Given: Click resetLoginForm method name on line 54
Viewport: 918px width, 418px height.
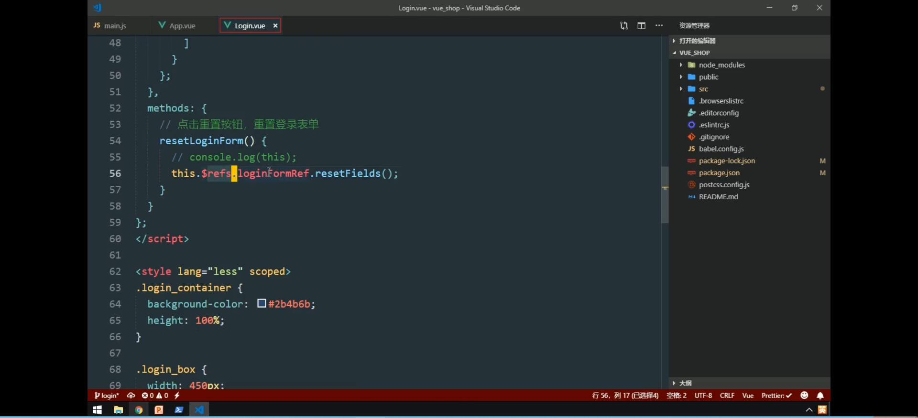Looking at the screenshot, I should (201, 141).
